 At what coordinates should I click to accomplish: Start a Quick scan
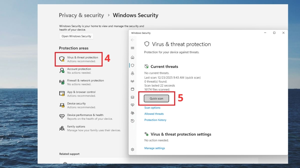tap(156, 99)
